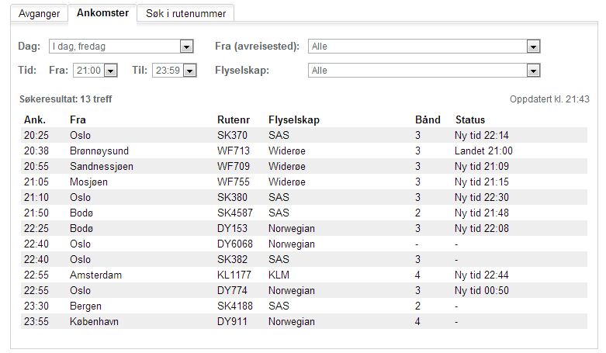Open the Fra (avreisested) dropdown
Viewport: 606px width, 353px height.
424,47
